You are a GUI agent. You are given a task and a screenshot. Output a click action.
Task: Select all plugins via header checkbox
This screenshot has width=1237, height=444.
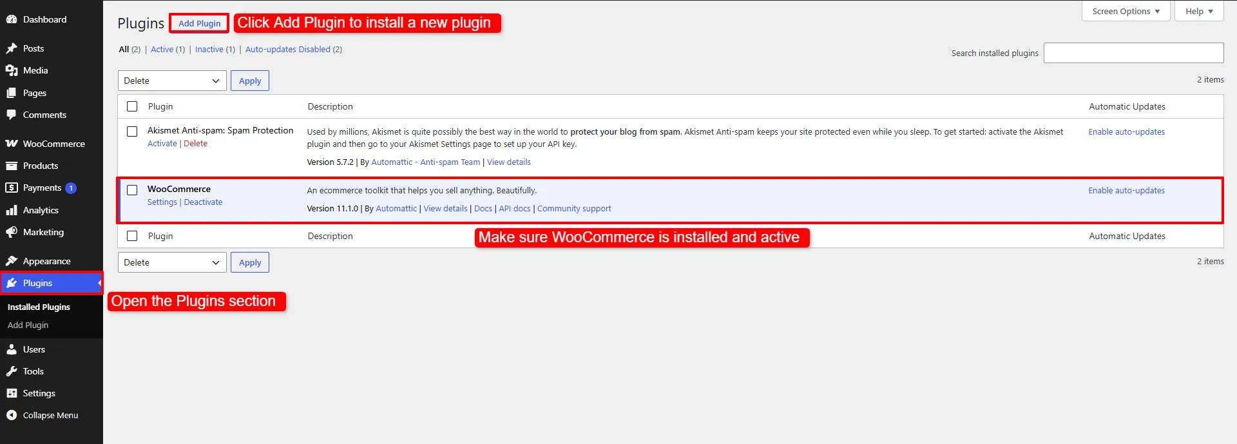click(132, 106)
